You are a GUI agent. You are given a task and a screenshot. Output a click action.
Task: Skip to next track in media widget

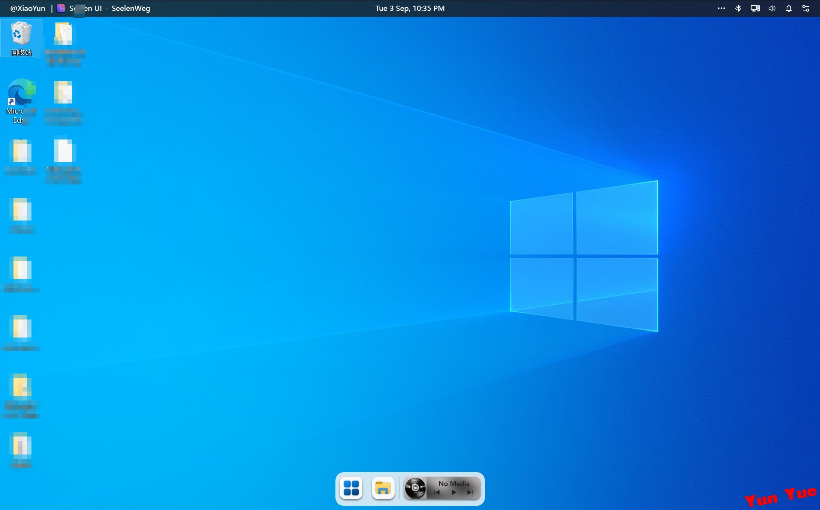click(x=470, y=493)
